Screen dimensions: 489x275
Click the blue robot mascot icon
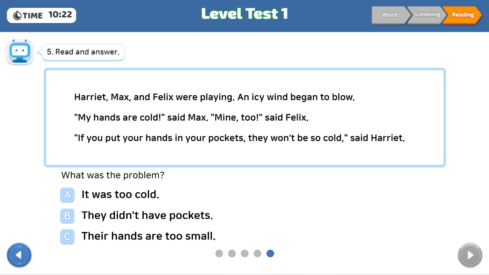(20, 52)
